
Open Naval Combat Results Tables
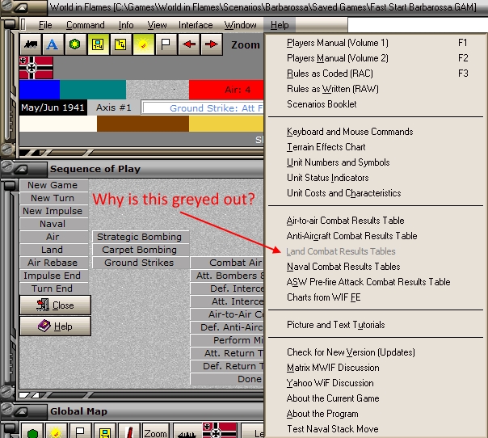coord(376,267)
